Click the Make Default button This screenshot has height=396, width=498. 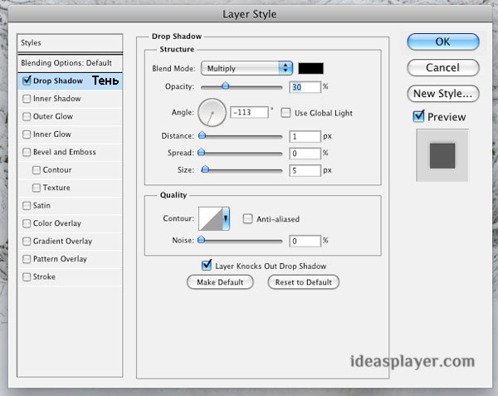[220, 282]
